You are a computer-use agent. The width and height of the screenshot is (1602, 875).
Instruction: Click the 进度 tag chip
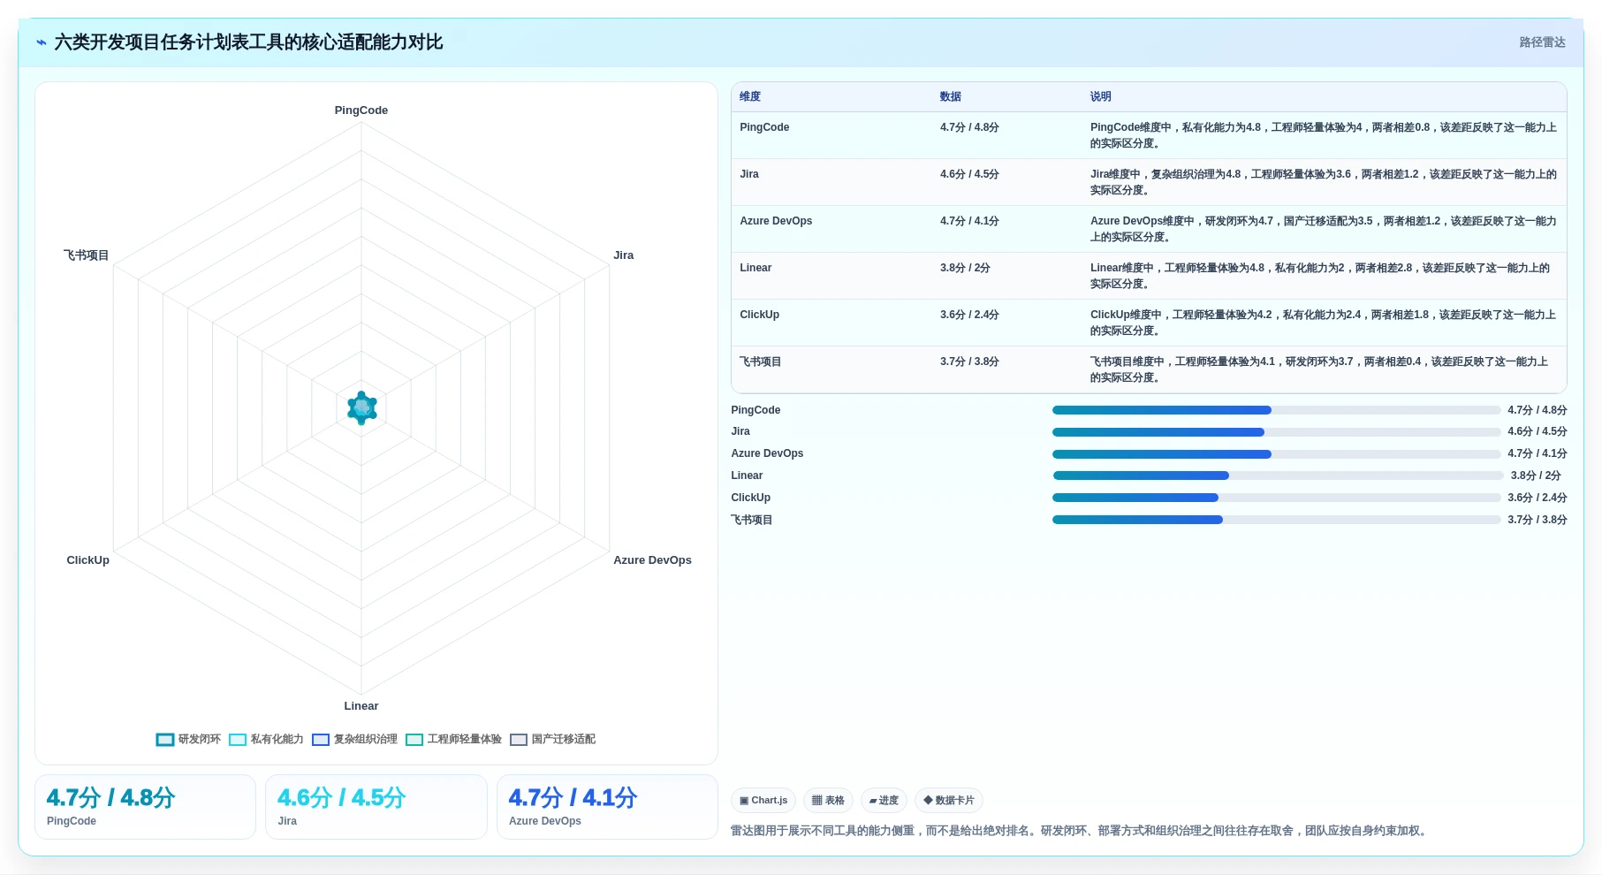(x=884, y=801)
